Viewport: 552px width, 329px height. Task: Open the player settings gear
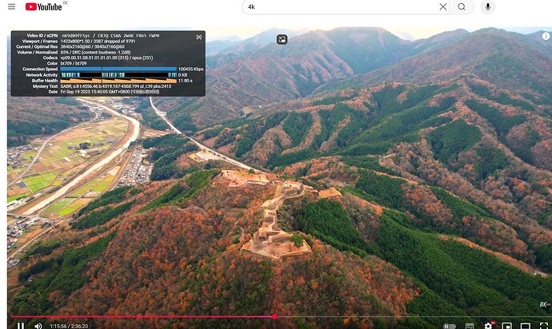click(x=488, y=326)
